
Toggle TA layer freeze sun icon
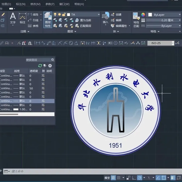click(59, 15)
